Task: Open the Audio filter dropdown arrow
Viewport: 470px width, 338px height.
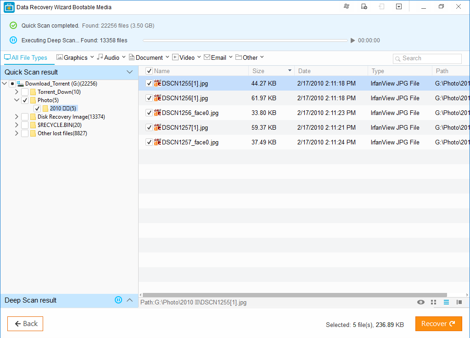Action: (x=124, y=57)
